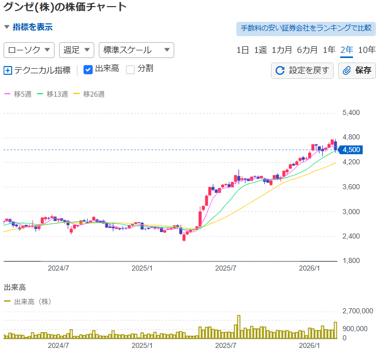382x353 pixels.
Task: Select the 6カ月 period tab
Action: [307, 50]
